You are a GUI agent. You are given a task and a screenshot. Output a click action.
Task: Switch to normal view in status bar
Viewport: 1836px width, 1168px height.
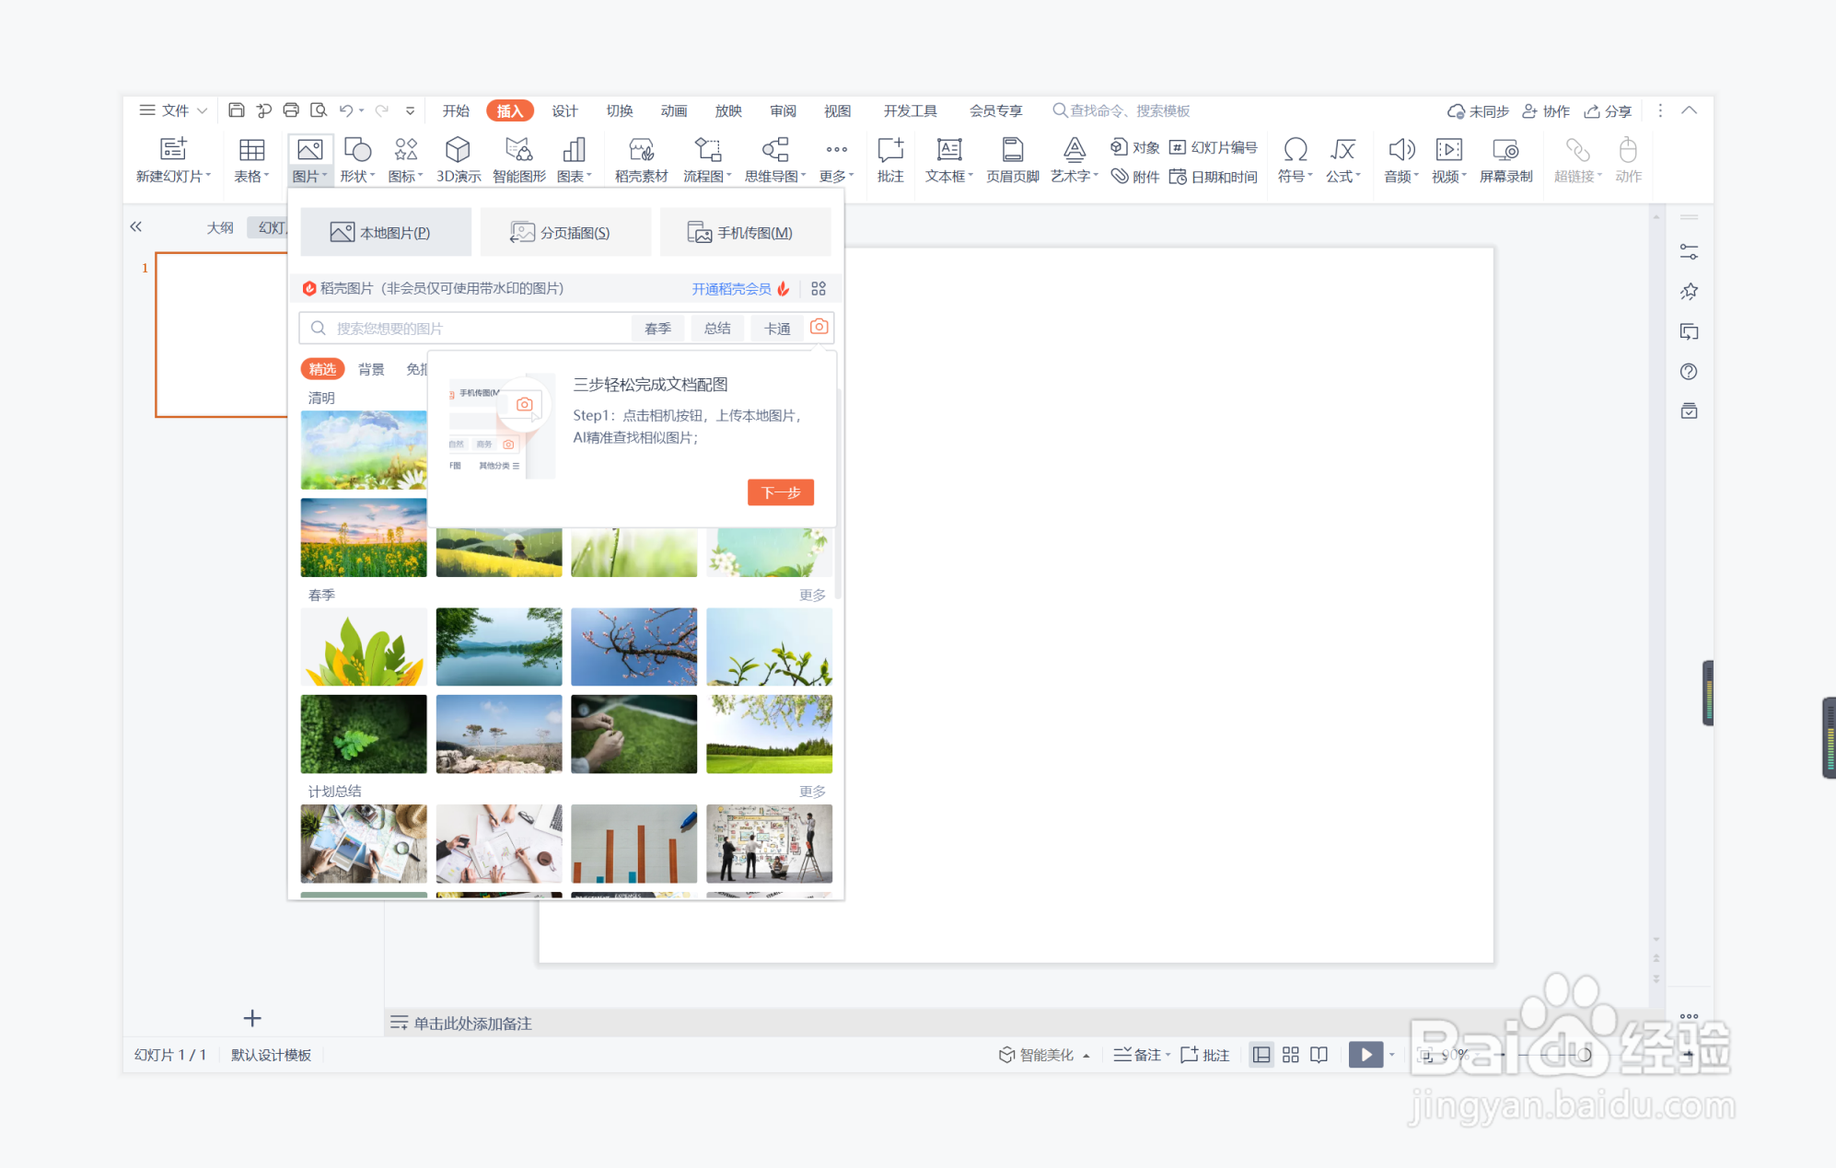1261,1055
